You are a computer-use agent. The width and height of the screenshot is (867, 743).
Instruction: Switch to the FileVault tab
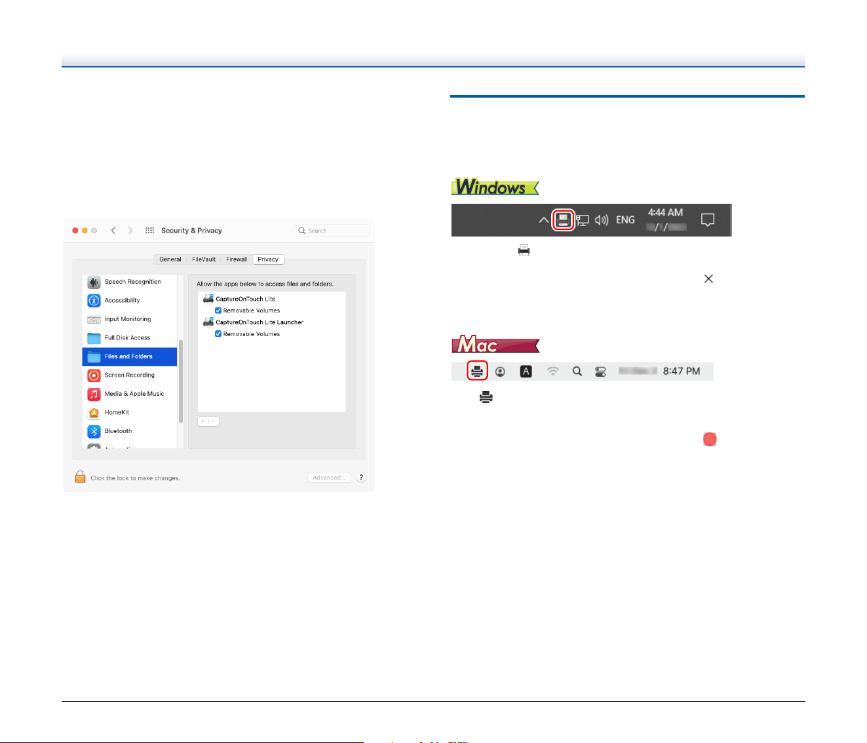tap(204, 259)
